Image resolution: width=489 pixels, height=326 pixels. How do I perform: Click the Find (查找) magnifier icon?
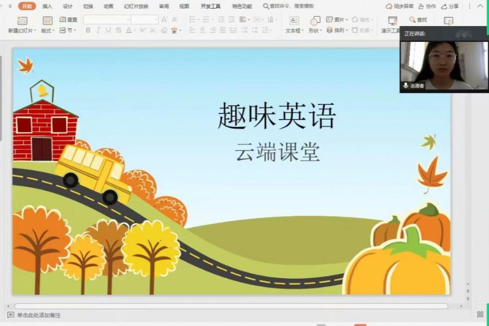pyautogui.click(x=412, y=20)
